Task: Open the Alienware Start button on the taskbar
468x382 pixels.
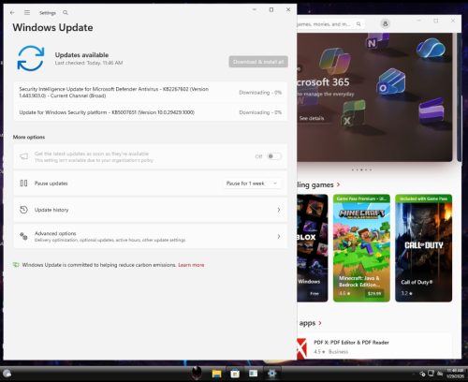Action: pyautogui.click(x=197, y=373)
